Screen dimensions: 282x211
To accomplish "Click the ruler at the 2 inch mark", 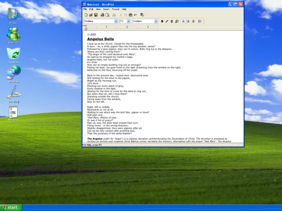I will [127, 27].
